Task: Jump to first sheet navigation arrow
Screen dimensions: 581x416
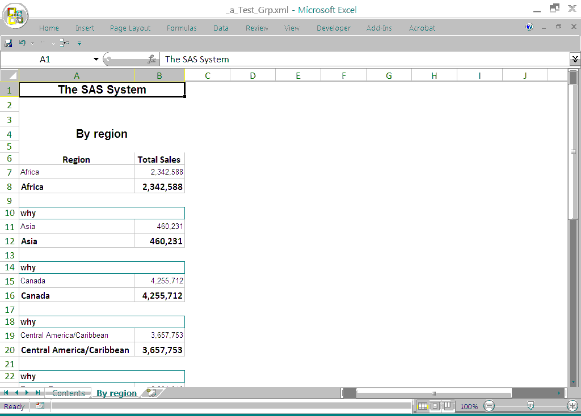Action: [x=6, y=393]
